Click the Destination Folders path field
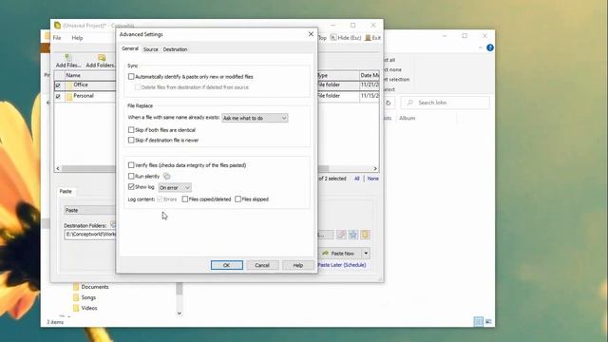This screenshot has width=608, height=342. [x=90, y=235]
